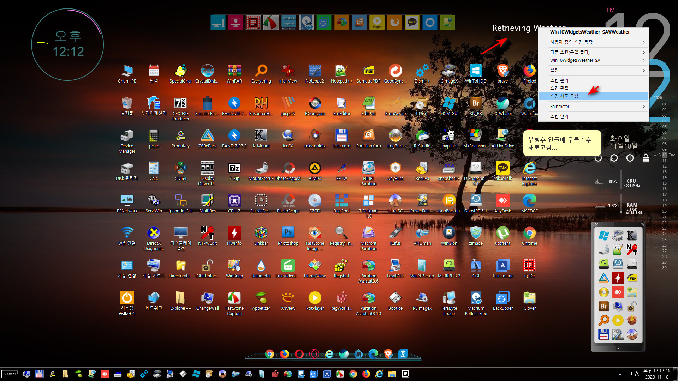Click the yellow 부팅후 안뜰때 note
678x381 pixels.
[x=561, y=143]
